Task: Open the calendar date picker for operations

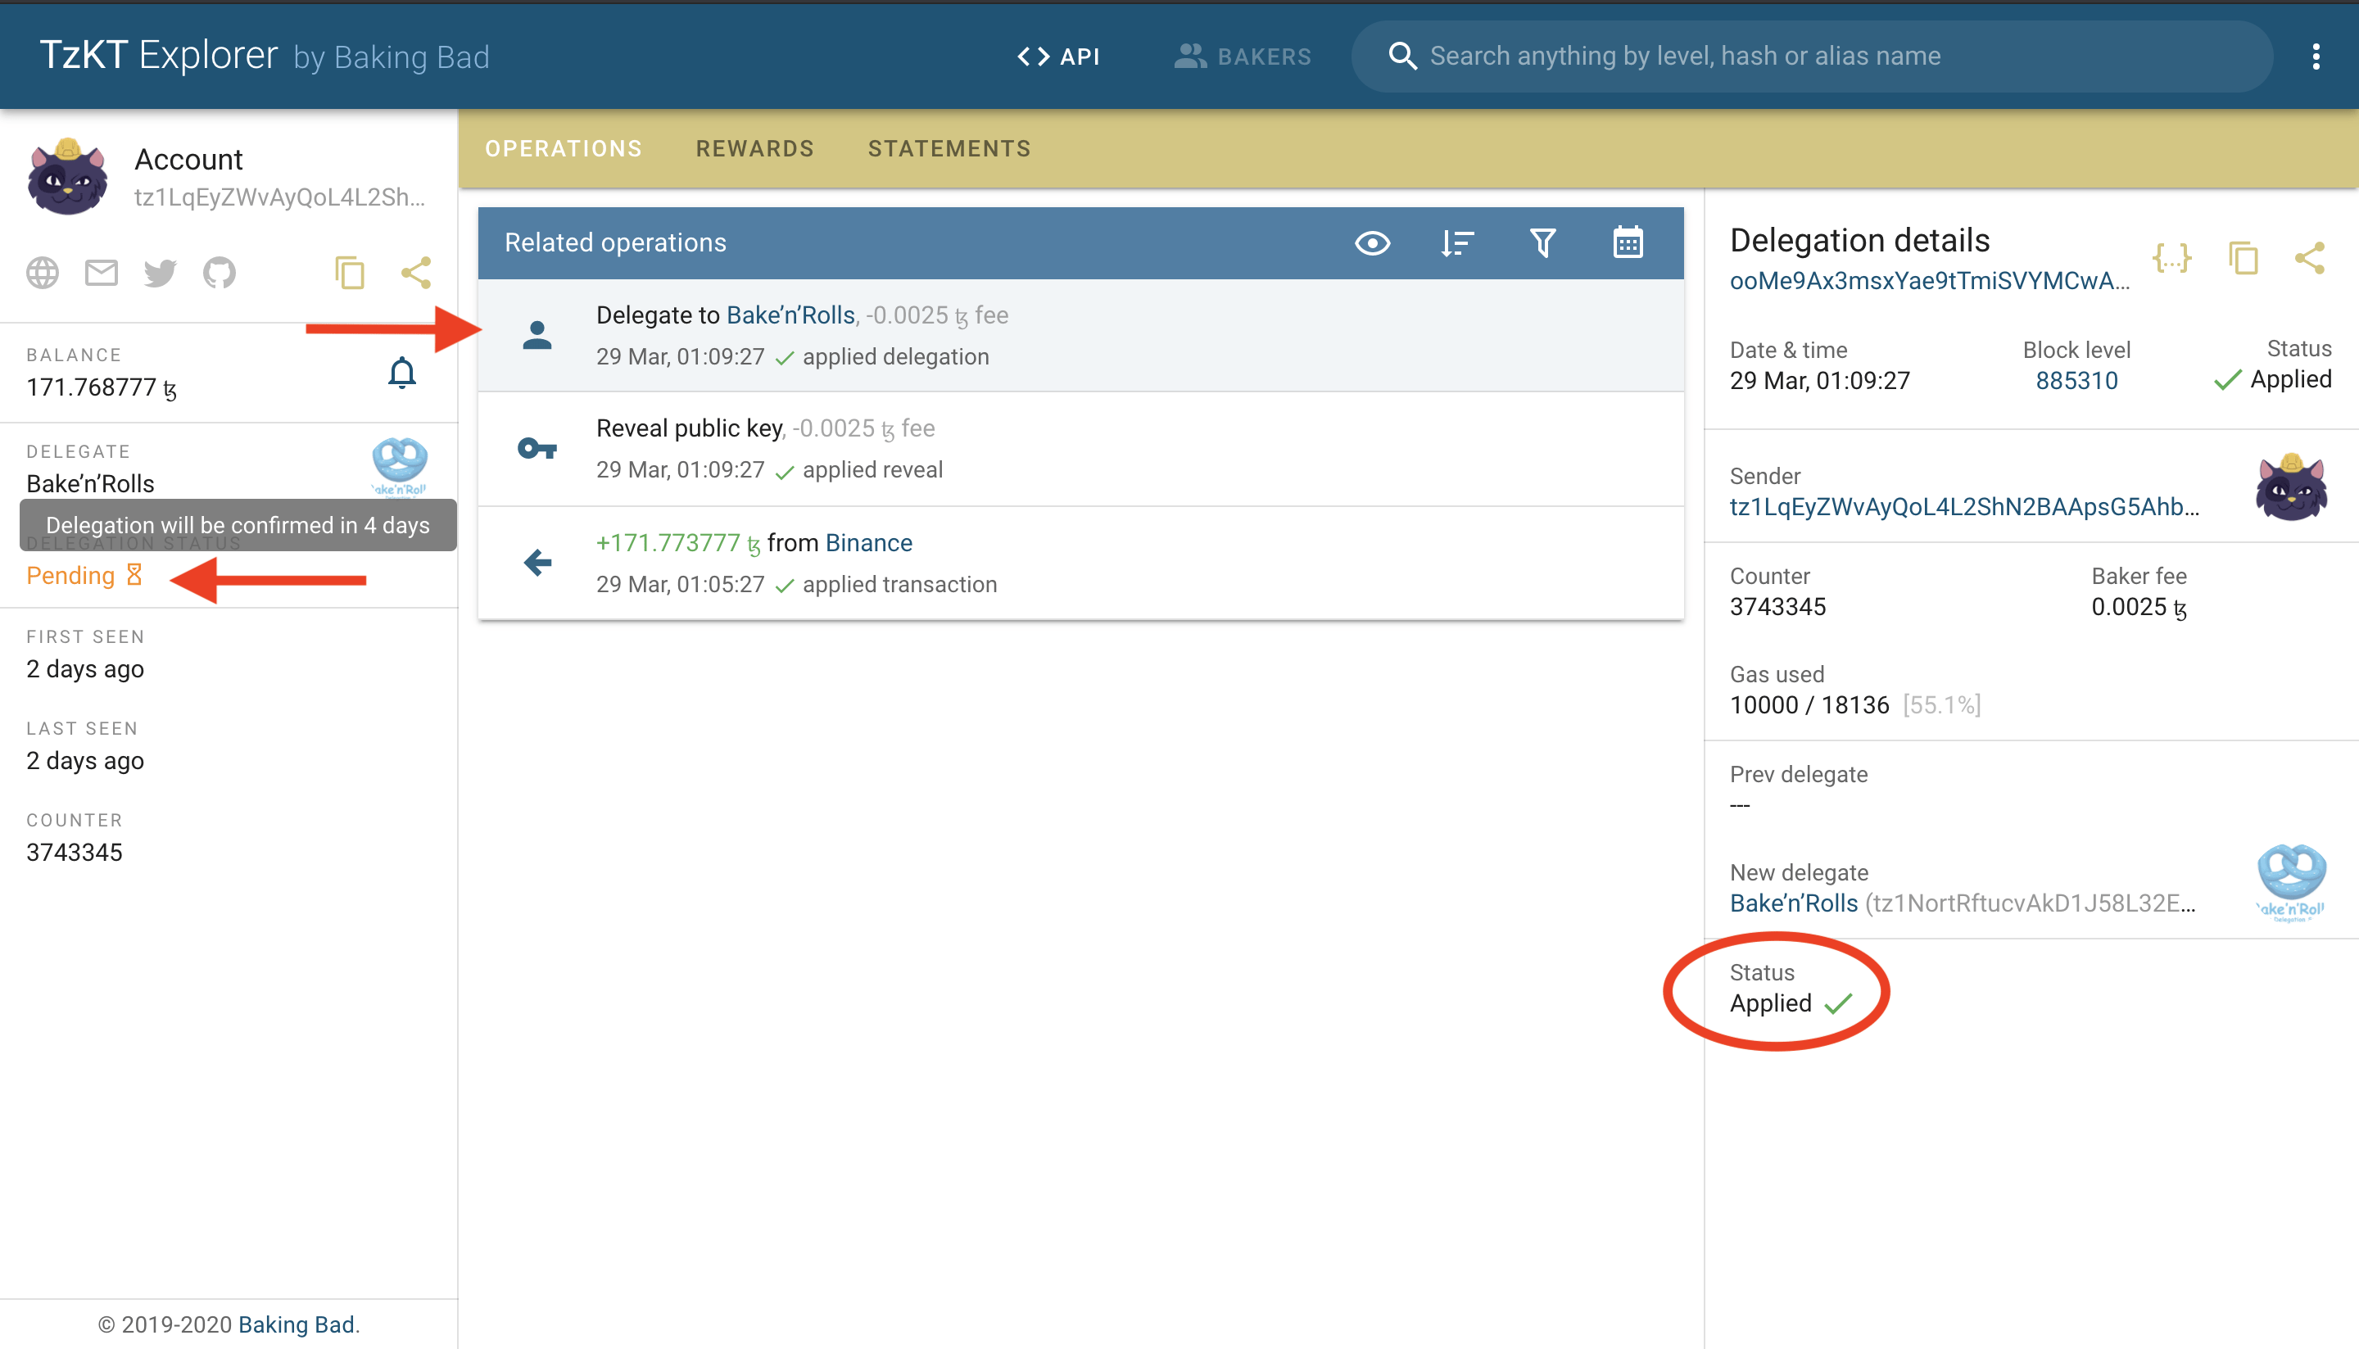Action: [x=1628, y=242]
